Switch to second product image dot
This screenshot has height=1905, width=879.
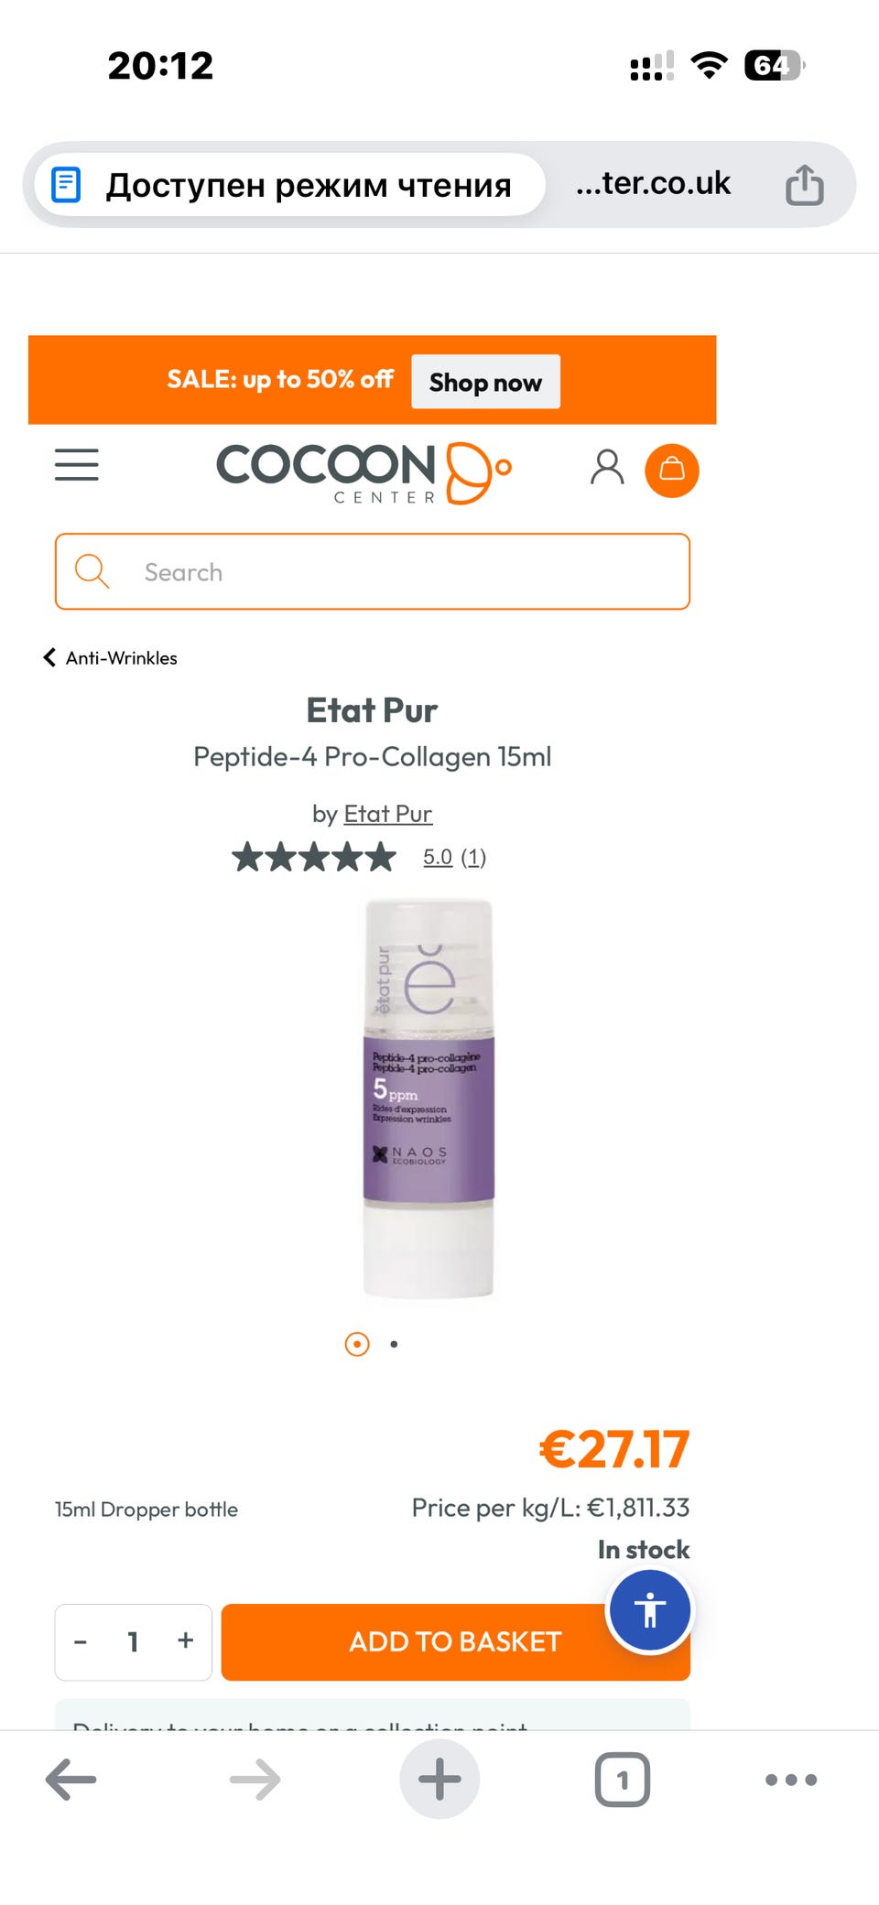[x=394, y=1344]
